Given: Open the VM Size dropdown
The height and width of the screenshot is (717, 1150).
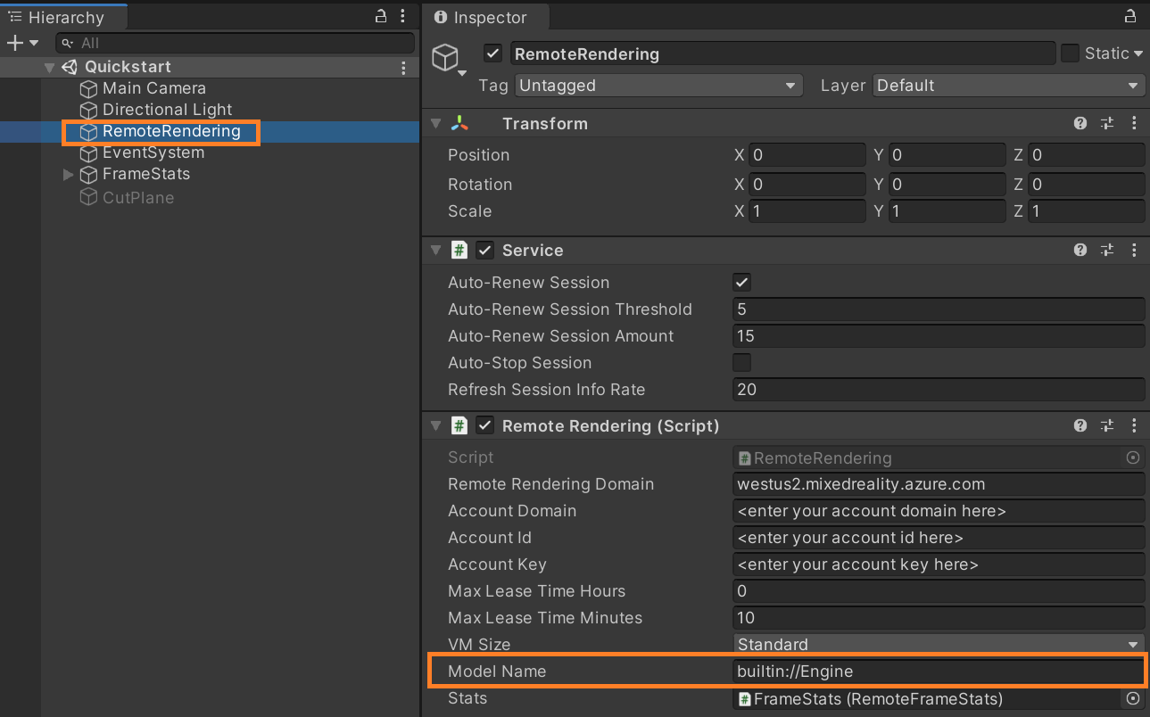Looking at the screenshot, I should point(938,644).
